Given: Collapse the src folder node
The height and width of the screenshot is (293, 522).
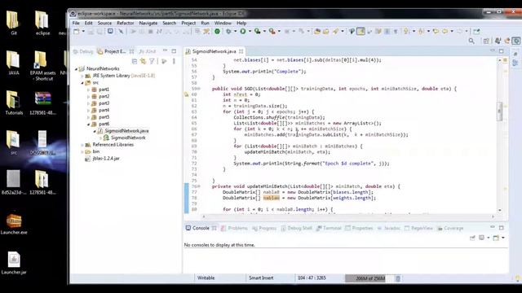Looking at the screenshot, I should 82,83.
